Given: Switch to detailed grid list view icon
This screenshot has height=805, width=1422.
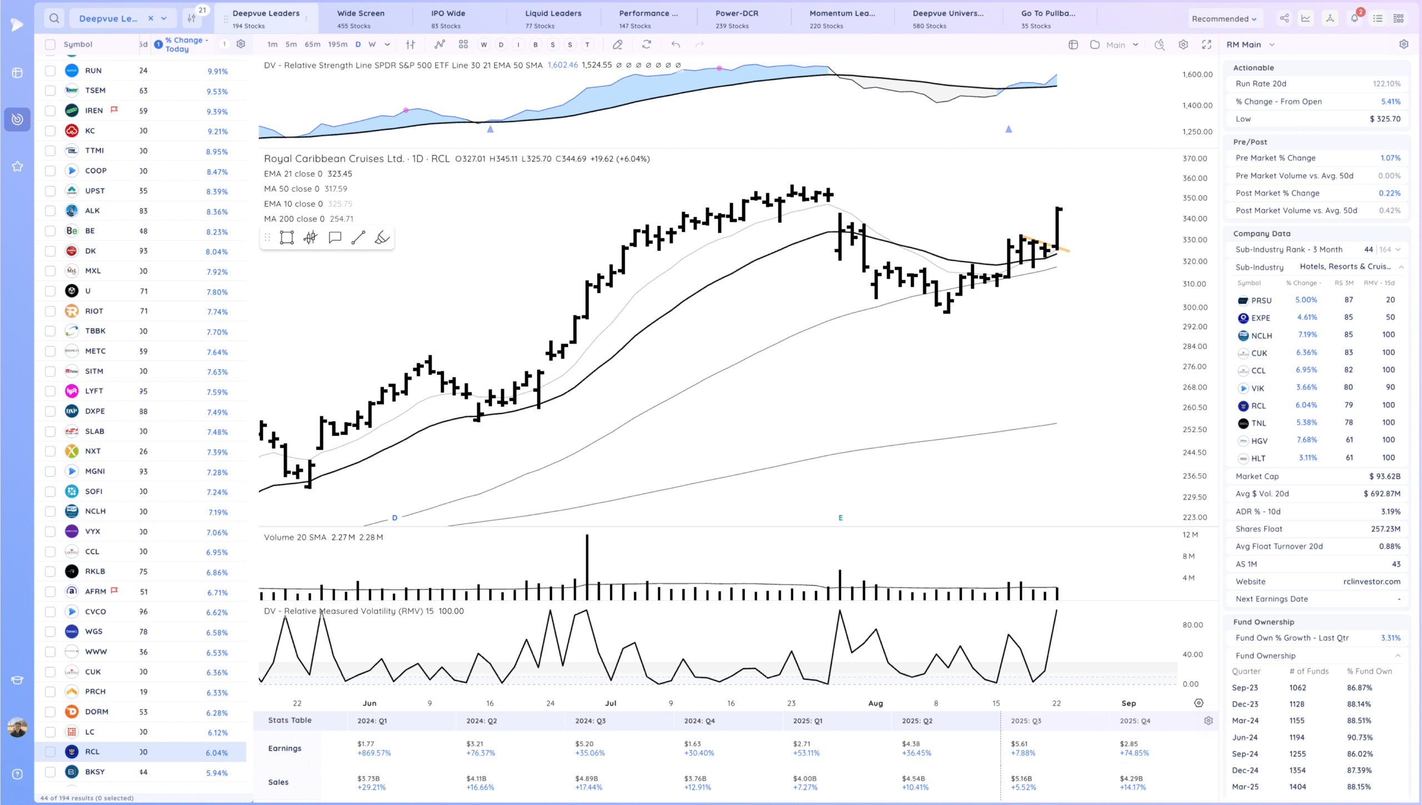Looking at the screenshot, I should pyautogui.click(x=1399, y=18).
